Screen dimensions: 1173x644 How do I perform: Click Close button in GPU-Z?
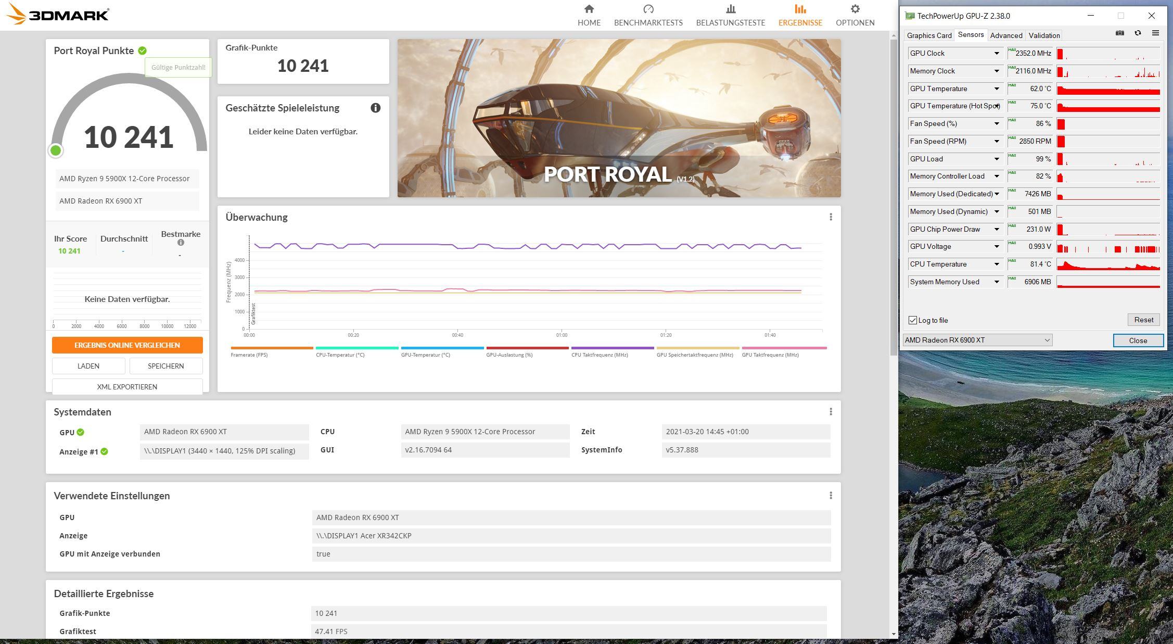tap(1138, 340)
